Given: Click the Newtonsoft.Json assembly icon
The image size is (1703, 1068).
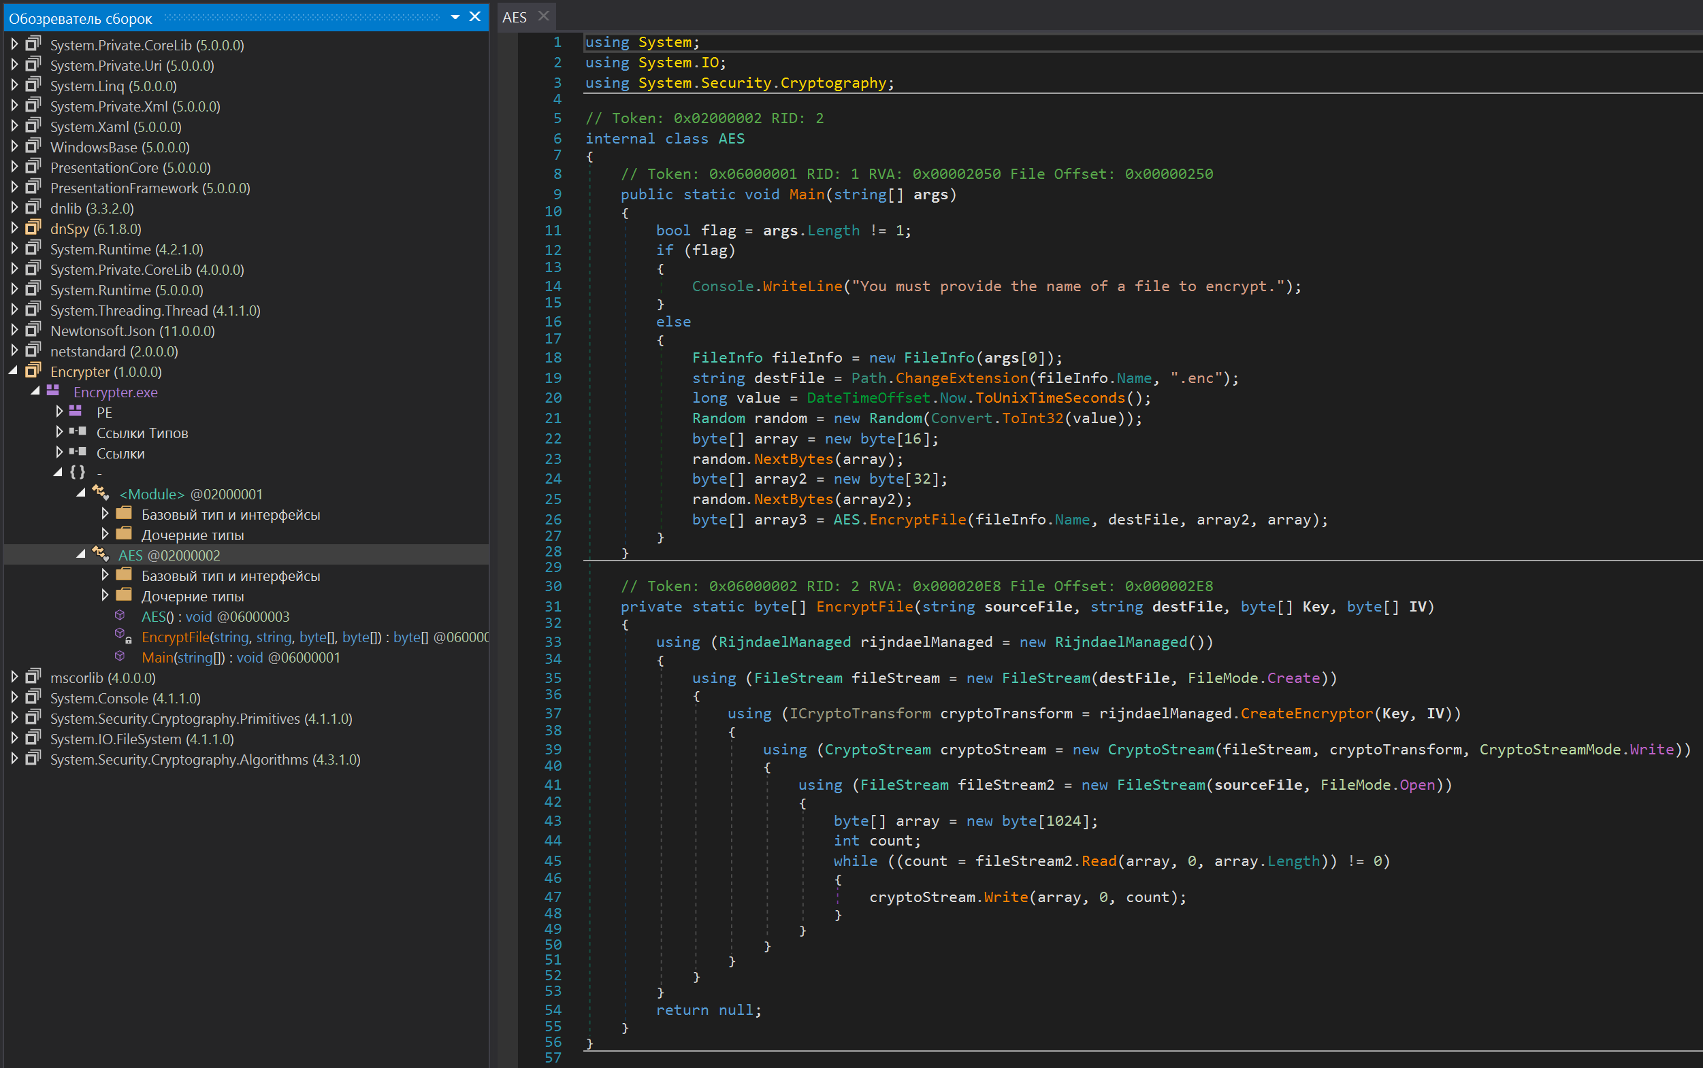Looking at the screenshot, I should (33, 330).
